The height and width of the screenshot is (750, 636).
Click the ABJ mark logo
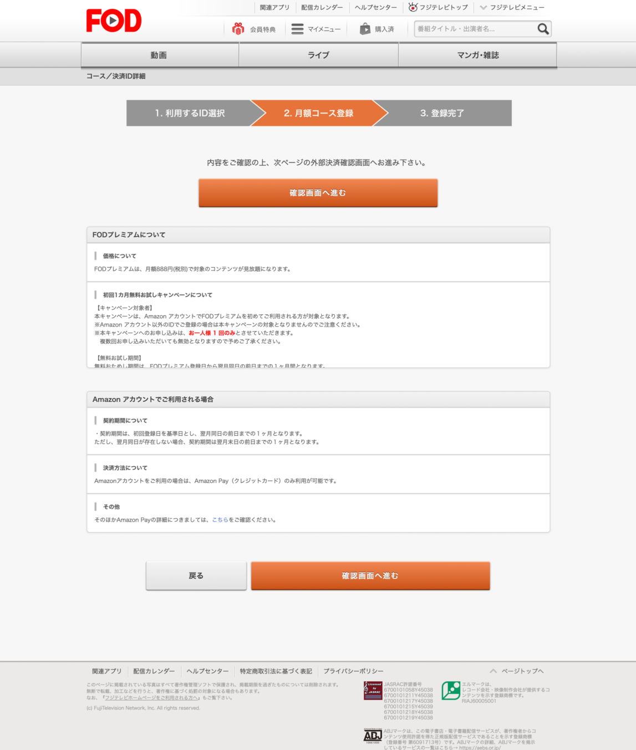point(373,736)
